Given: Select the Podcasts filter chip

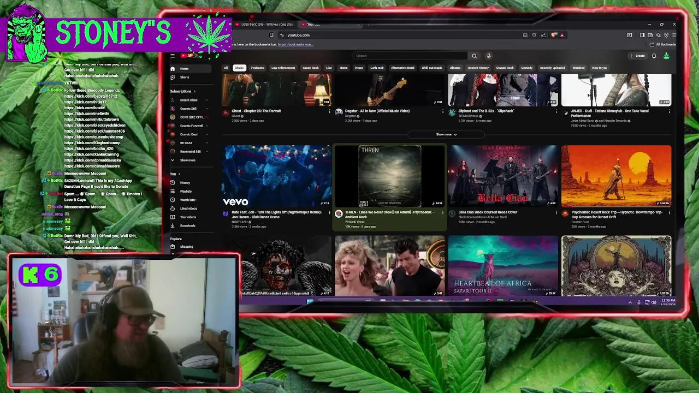Looking at the screenshot, I should pos(257,68).
